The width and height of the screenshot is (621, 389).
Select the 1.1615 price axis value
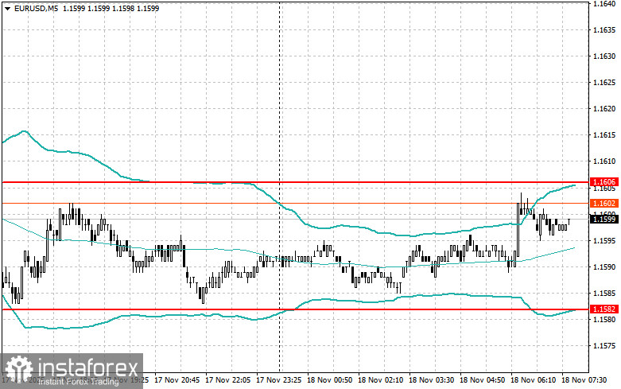pos(604,135)
